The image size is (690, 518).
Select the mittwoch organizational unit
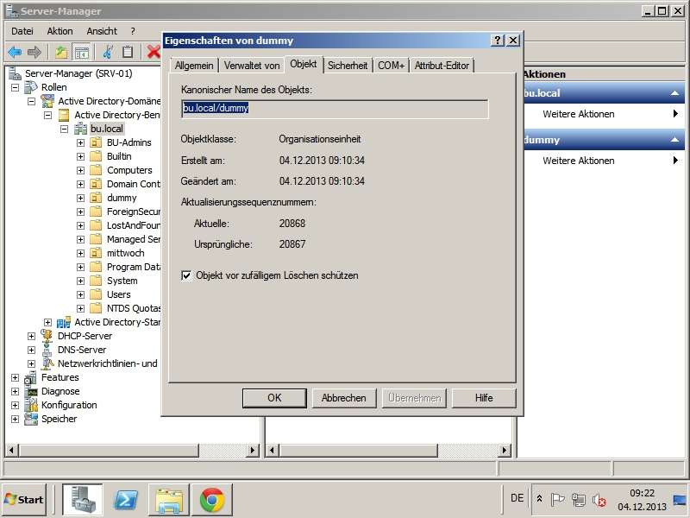125,253
